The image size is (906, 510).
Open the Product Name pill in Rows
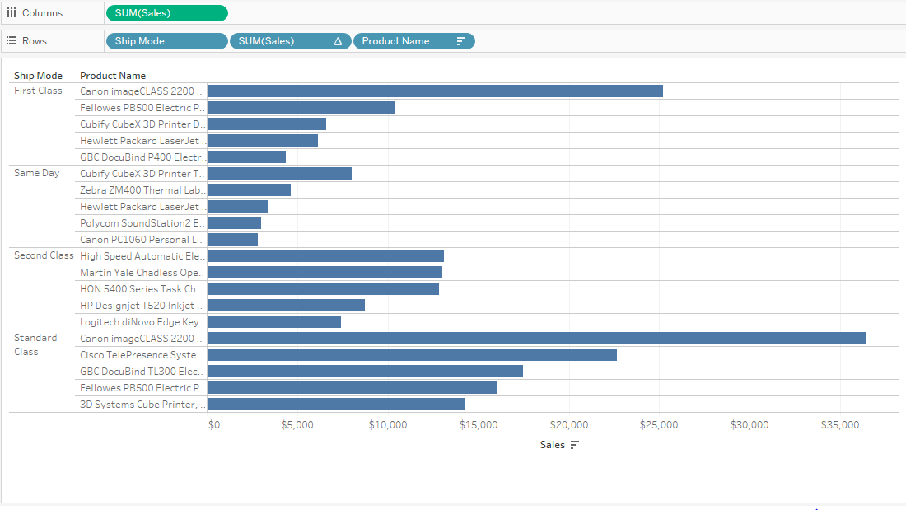404,41
